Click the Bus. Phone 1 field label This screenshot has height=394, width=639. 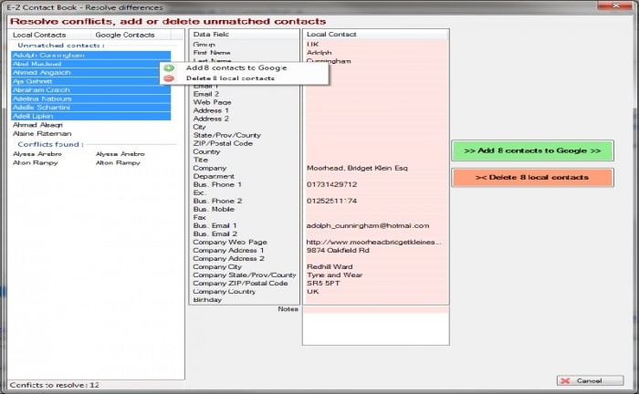click(217, 184)
